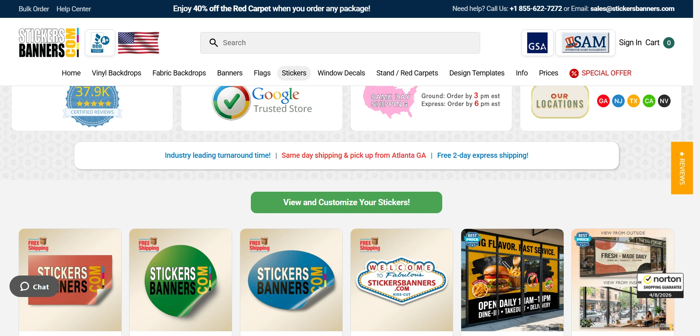Screen dimensions: 700x336
Task: Click the GSA logo badge
Action: click(x=537, y=43)
